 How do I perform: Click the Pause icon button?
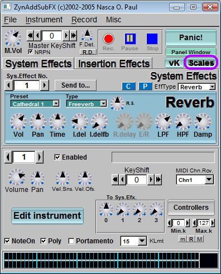(130, 39)
